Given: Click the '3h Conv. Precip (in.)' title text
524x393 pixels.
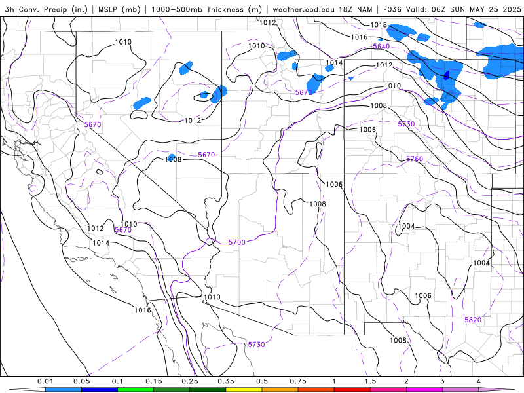Looking at the screenshot, I should pos(46,9).
